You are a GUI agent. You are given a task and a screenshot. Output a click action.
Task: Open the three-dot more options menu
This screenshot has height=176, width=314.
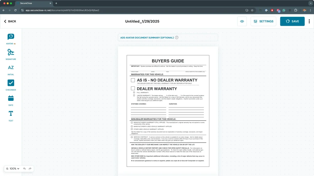tap(309, 21)
